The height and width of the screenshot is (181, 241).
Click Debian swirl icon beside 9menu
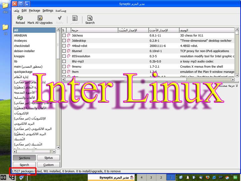point(68,67)
